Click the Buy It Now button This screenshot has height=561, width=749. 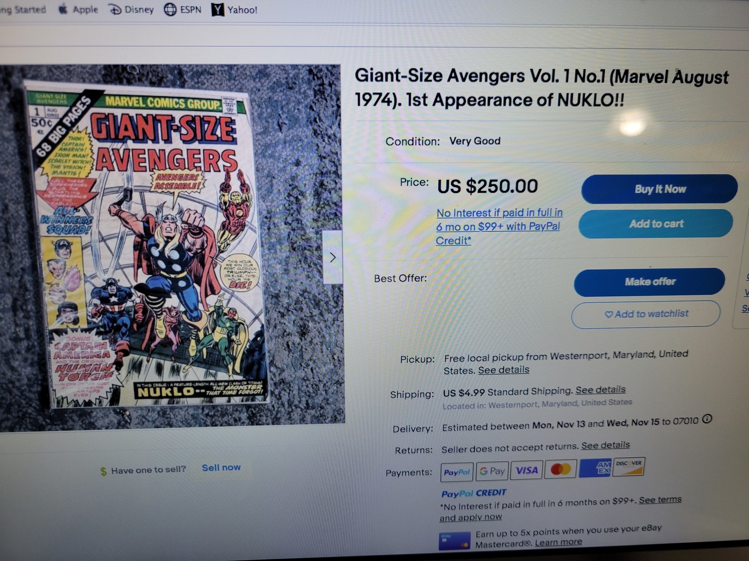[x=660, y=189]
